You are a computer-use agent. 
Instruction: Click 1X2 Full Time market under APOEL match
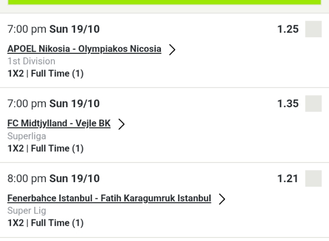tap(45, 74)
